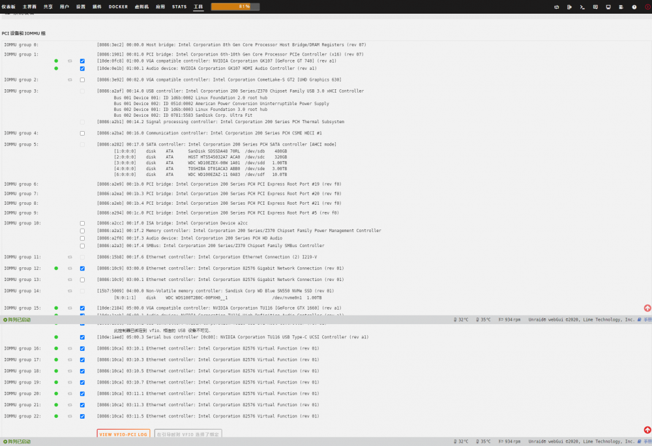Open the STATS tab
Screen dimensions: 652x446
[x=180, y=7]
